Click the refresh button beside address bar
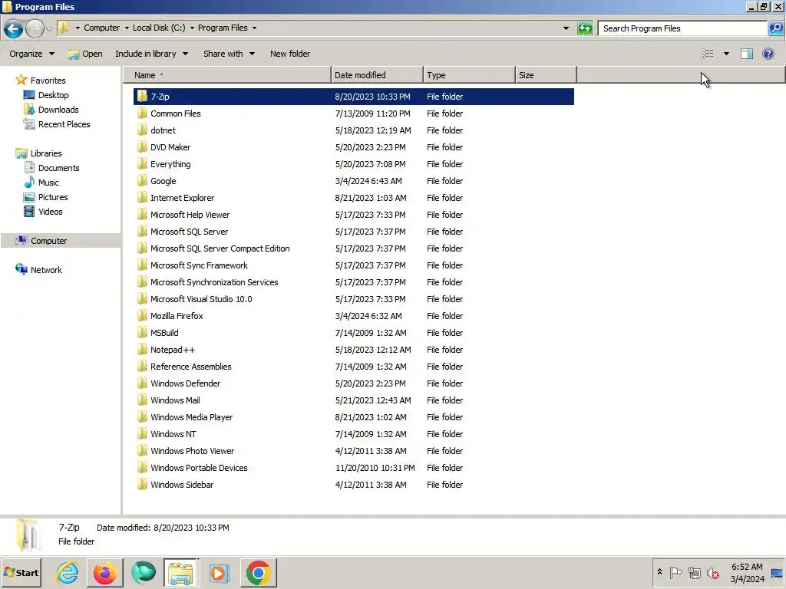The image size is (786, 589). 585,28
